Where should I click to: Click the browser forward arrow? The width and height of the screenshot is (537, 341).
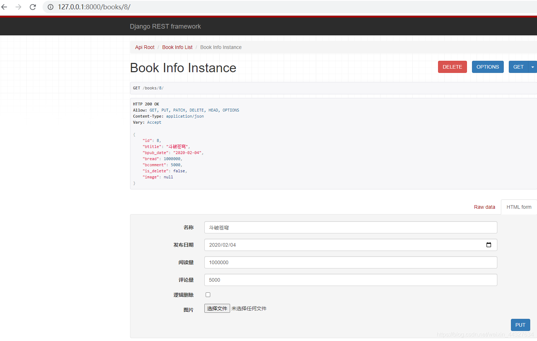(x=18, y=7)
